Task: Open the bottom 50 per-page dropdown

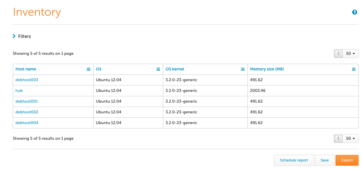Action: pyautogui.click(x=351, y=139)
